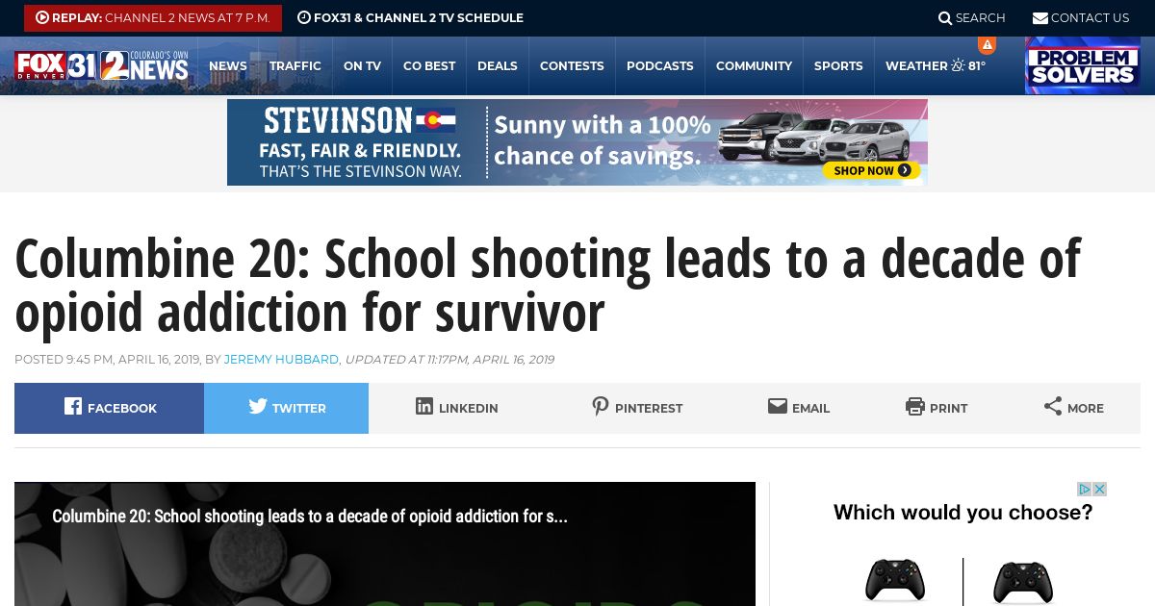
Task: Share the article on LinkedIn
Action: (456, 408)
